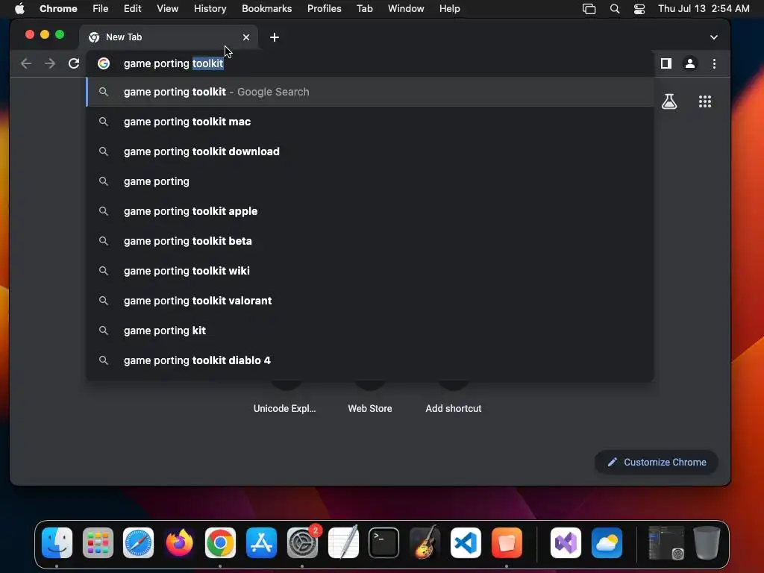This screenshot has height=573, width=764.
Task: Launch Visual Studio Code from the Dock
Action: tap(466, 543)
